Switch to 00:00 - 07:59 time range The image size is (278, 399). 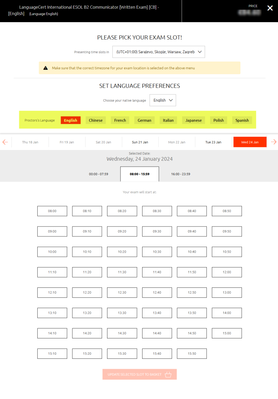[x=99, y=174]
